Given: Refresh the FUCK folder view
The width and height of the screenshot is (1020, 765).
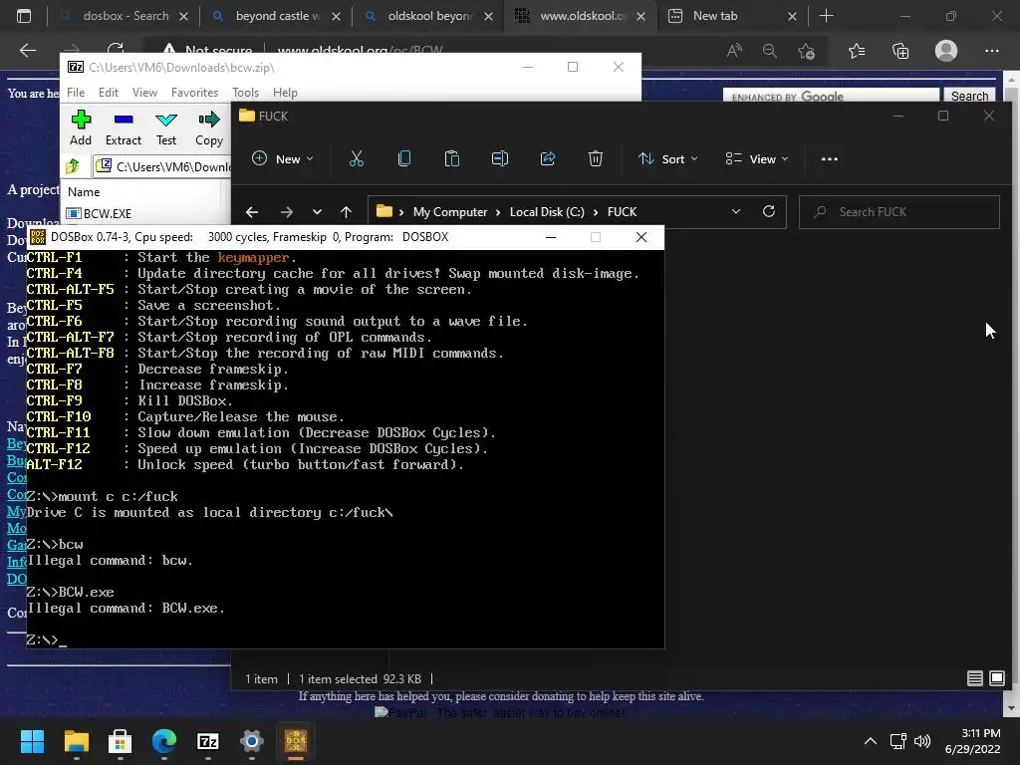Looking at the screenshot, I should (769, 211).
